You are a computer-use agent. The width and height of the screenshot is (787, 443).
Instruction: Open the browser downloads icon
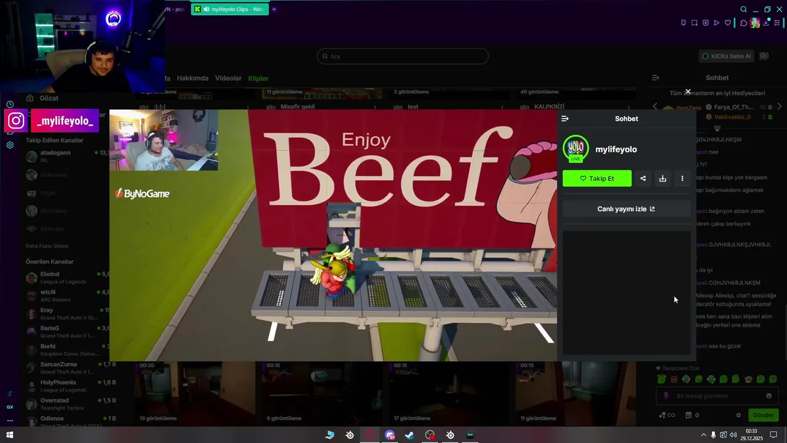766,23
